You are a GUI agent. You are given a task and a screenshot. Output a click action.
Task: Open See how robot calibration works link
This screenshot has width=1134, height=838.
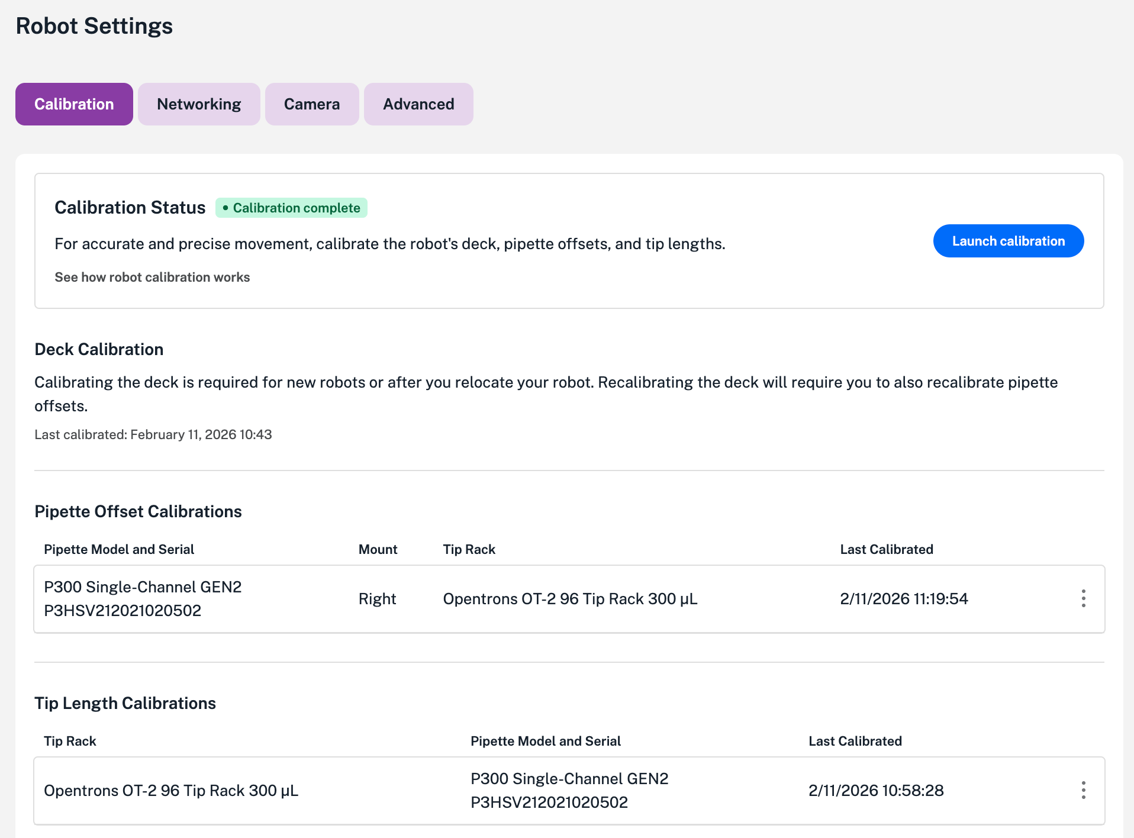tap(152, 277)
